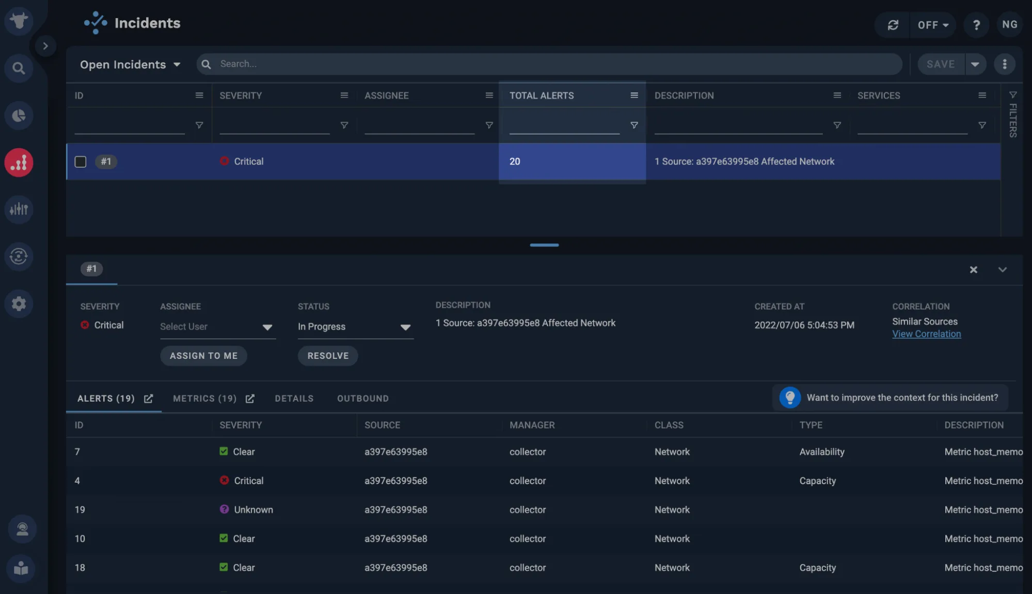Open the gift box what's new icon
1032x594 pixels.
(22, 569)
